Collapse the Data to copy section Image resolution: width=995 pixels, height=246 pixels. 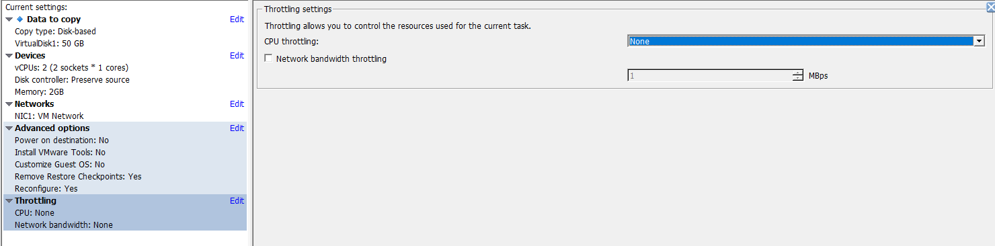tap(9, 19)
